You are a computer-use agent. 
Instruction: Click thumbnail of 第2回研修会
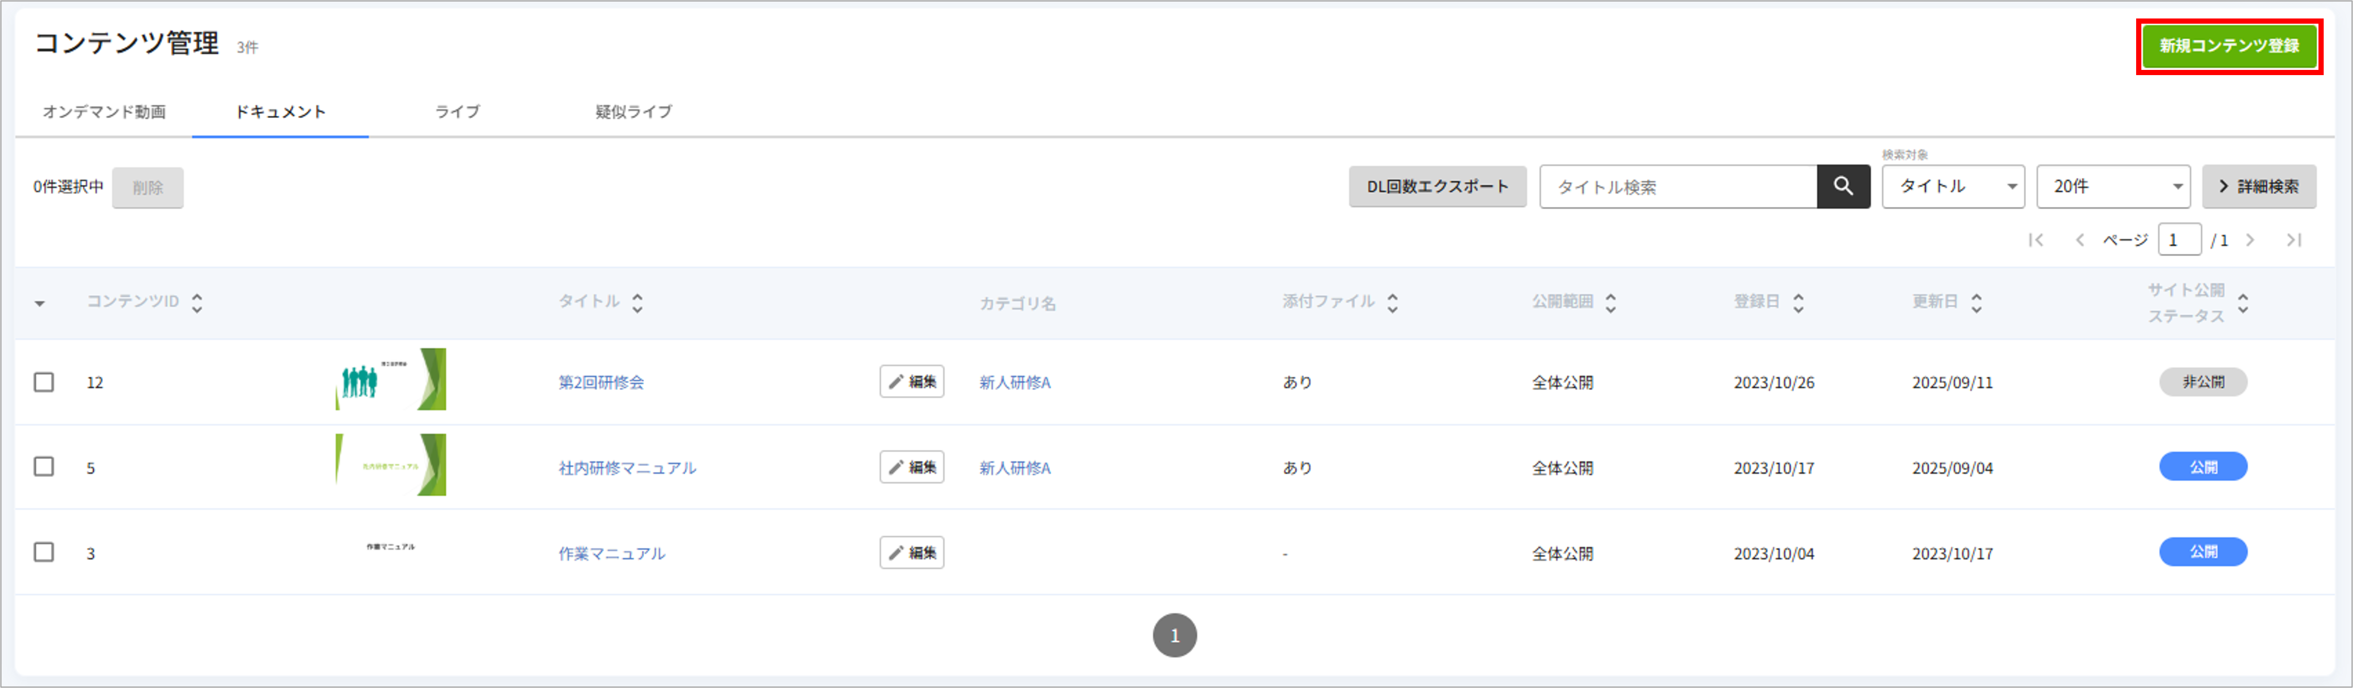coord(391,379)
